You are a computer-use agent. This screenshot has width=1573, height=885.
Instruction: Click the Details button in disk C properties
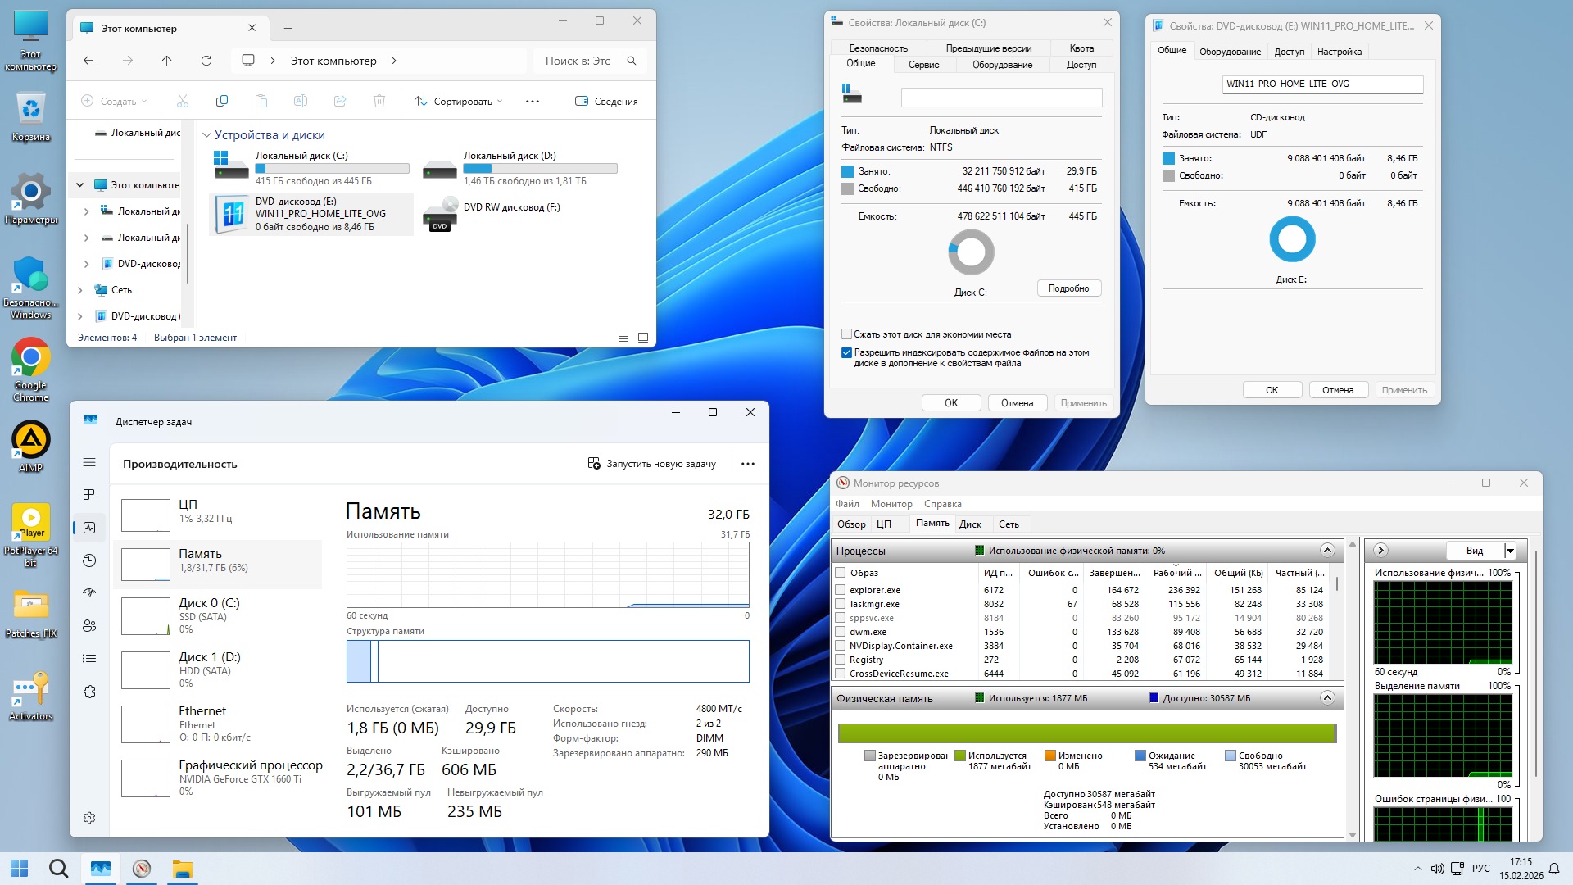[1068, 288]
